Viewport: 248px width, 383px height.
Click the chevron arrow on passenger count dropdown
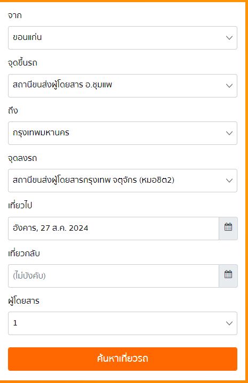click(x=229, y=323)
